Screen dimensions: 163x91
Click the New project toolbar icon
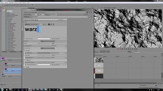(1, 5)
